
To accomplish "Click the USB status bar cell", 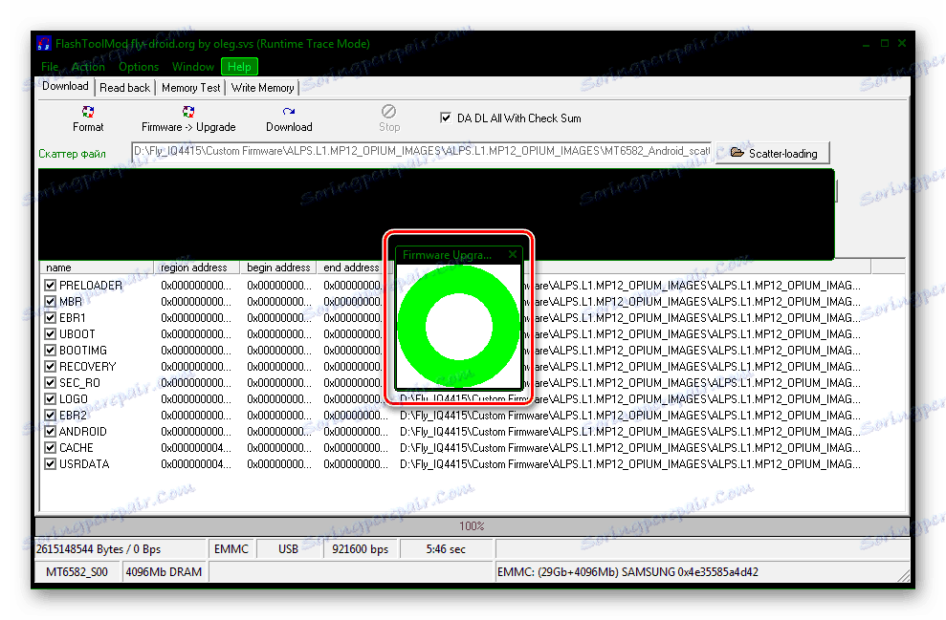I will 288,549.
